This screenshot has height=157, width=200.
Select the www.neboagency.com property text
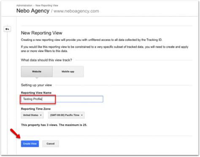pyautogui.click(x=76, y=11)
